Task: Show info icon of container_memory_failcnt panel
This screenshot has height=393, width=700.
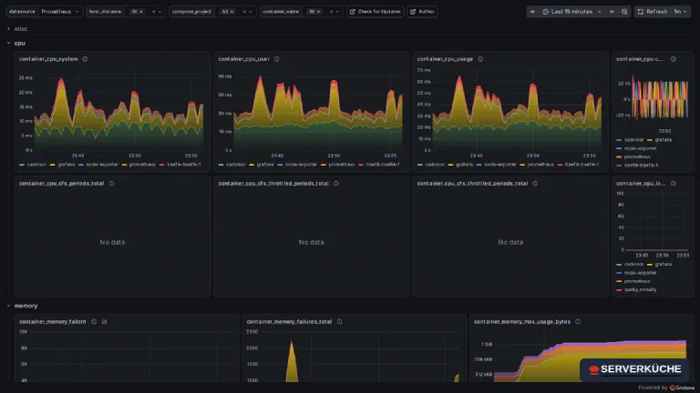Action: coord(94,322)
